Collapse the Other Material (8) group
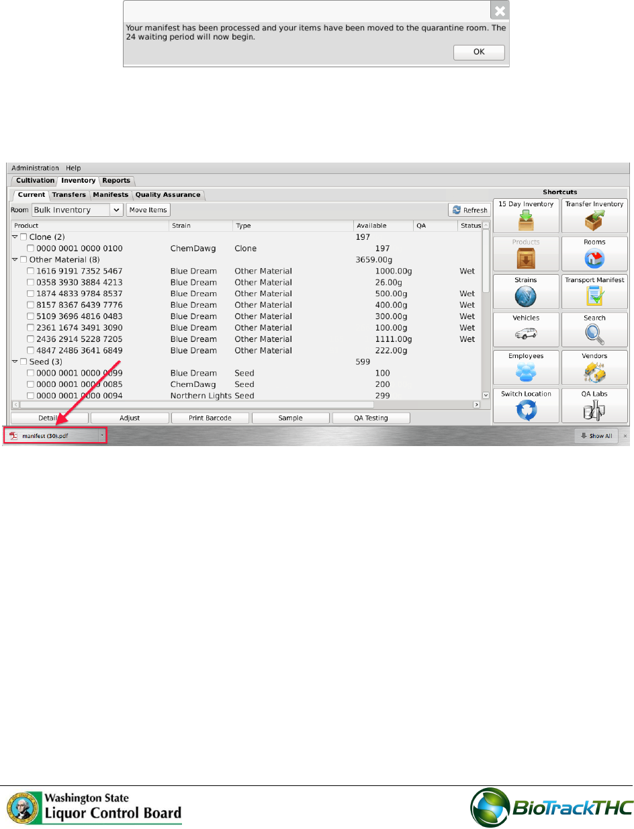 [x=15, y=260]
